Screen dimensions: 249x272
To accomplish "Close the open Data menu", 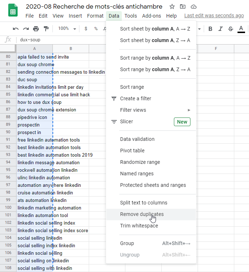I will coord(114,16).
